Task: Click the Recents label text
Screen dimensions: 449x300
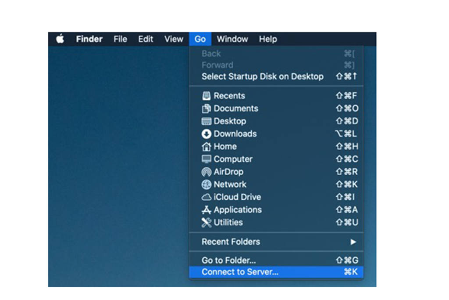Action: tap(229, 96)
